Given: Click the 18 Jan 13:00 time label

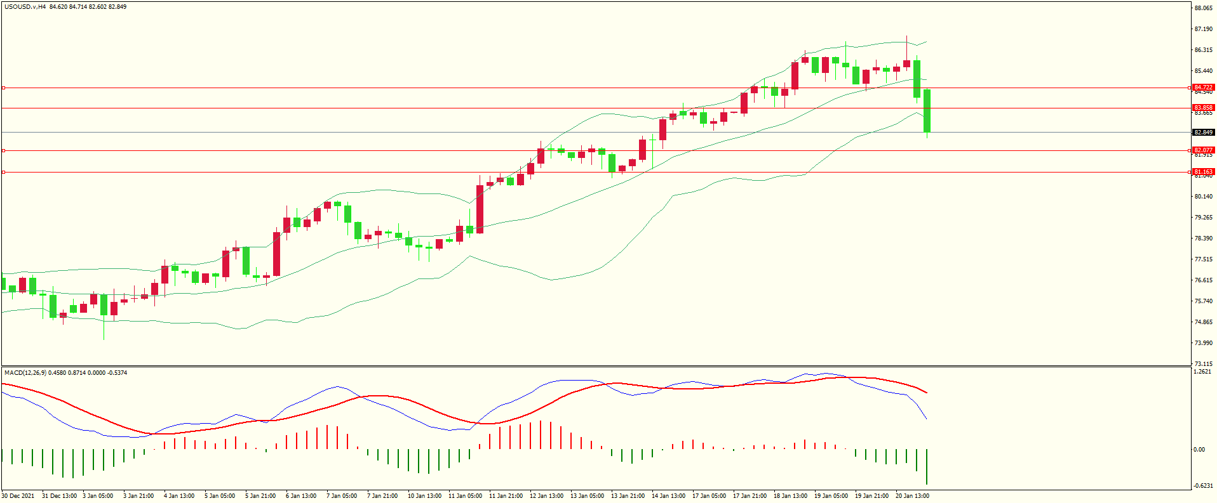Looking at the screenshot, I should 791,496.
